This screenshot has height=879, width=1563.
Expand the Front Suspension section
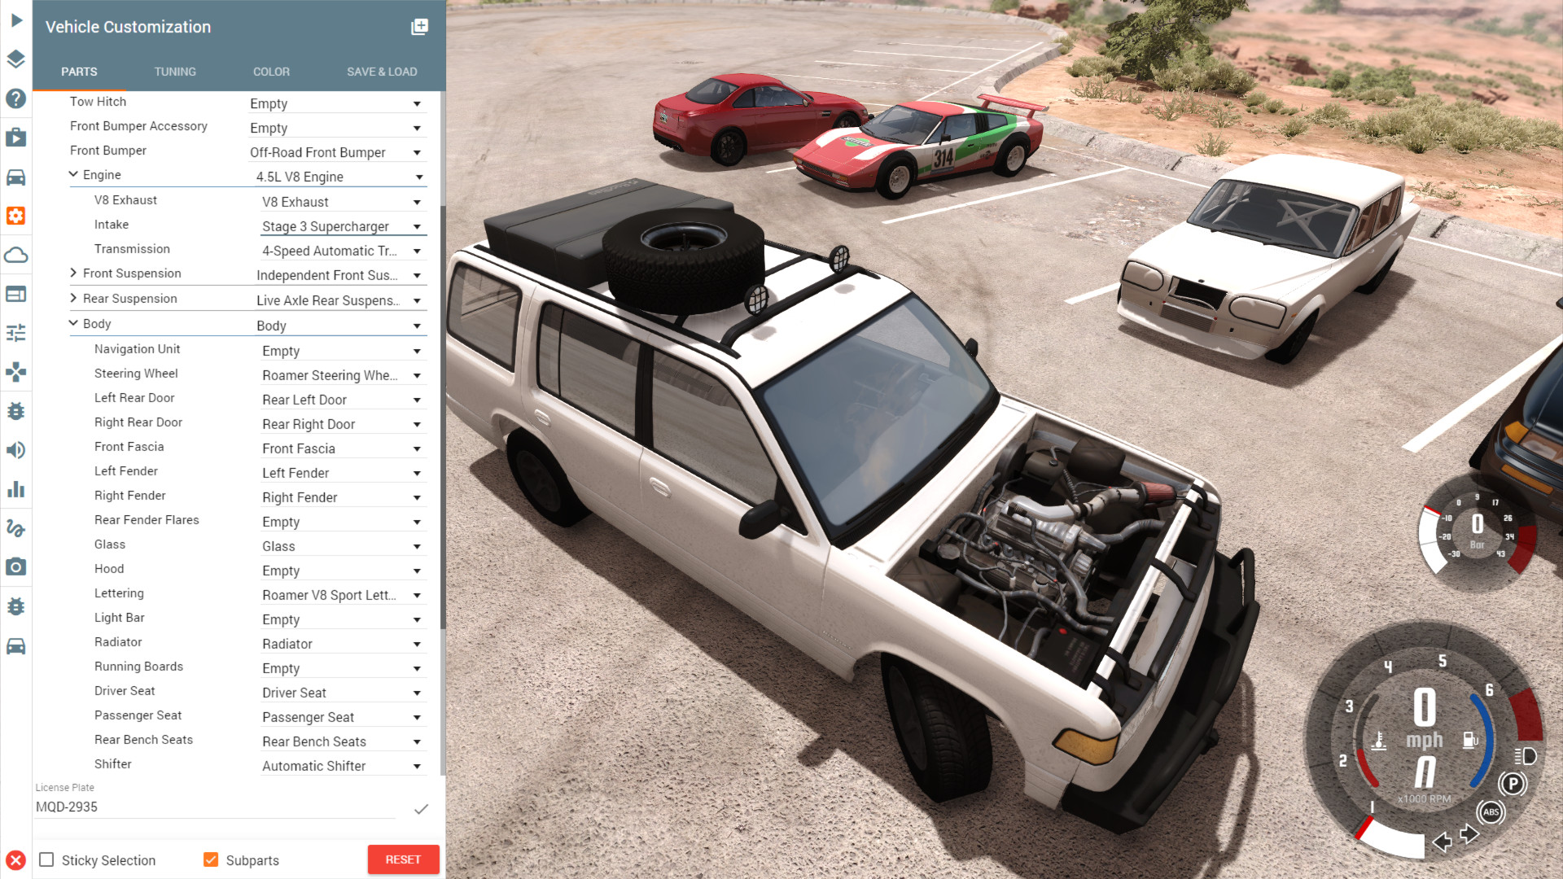(x=73, y=273)
